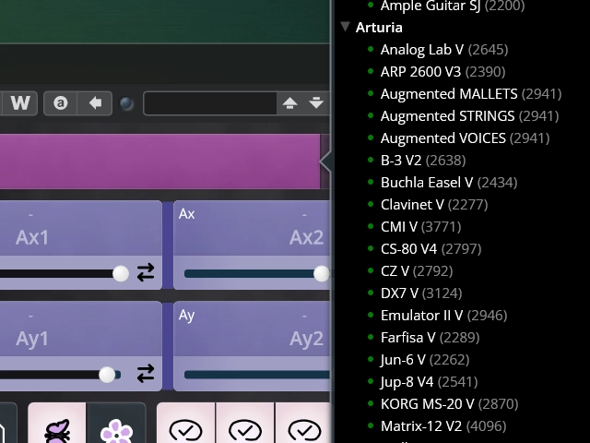
Task: Click the Ax1 slider handle
Action: pos(121,273)
